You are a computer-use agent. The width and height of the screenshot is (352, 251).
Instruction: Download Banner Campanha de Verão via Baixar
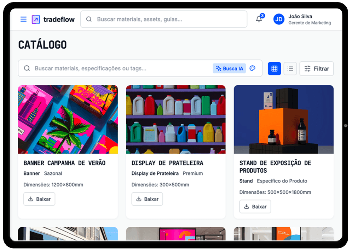[x=39, y=199]
